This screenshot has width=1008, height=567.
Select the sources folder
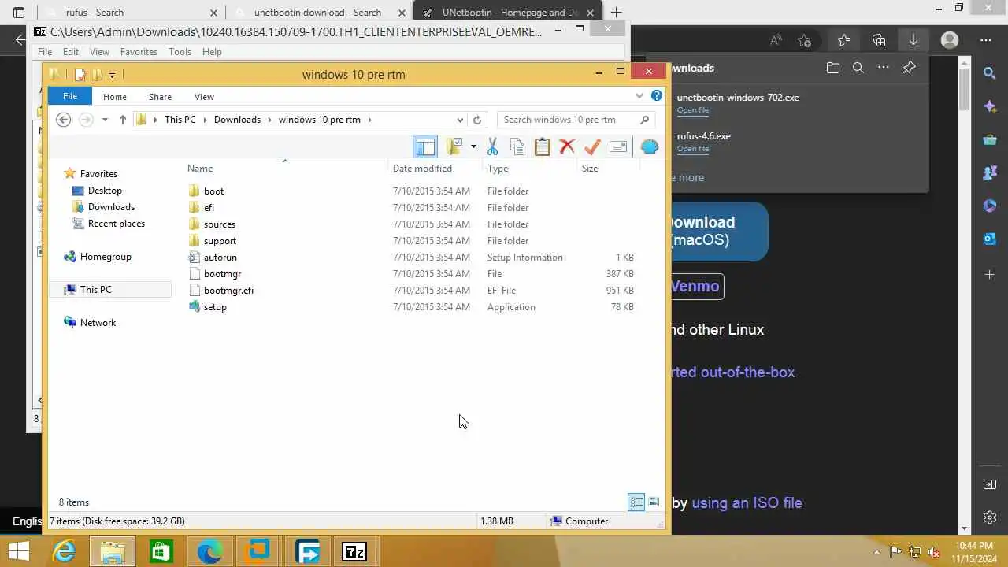[x=220, y=224]
